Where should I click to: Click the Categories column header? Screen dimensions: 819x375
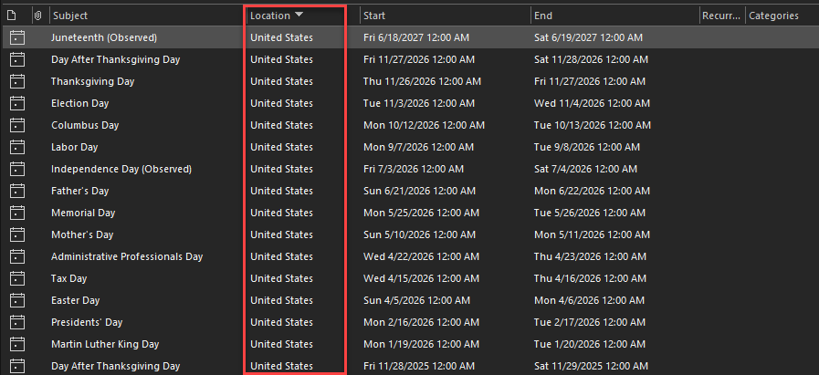click(x=774, y=16)
